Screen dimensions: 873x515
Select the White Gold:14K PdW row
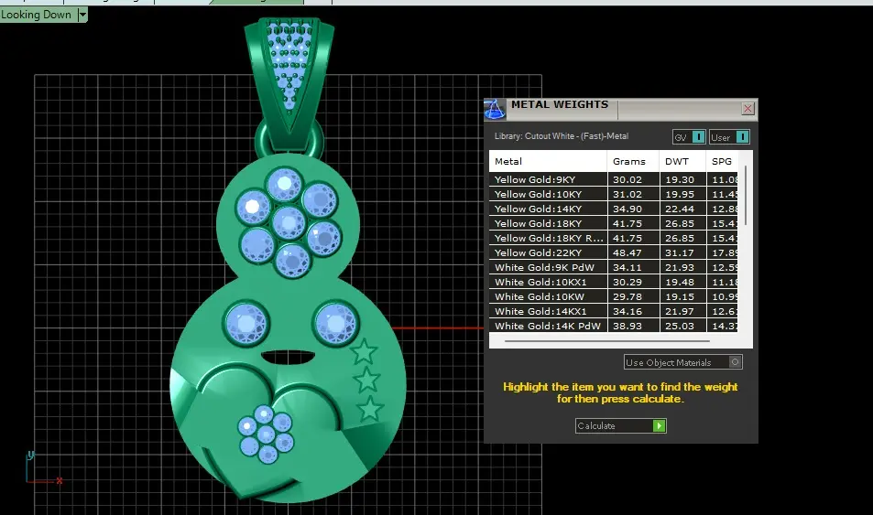pos(614,326)
